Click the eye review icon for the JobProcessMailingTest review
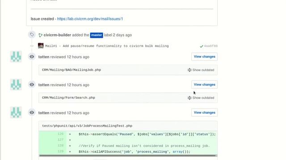 [x=32, y=112]
